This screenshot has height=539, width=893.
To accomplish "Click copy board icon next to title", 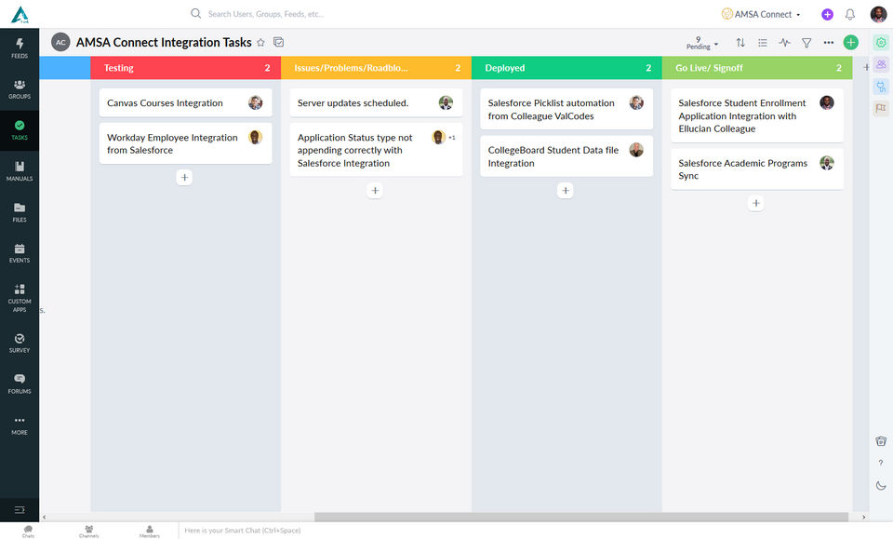I will pyautogui.click(x=278, y=42).
